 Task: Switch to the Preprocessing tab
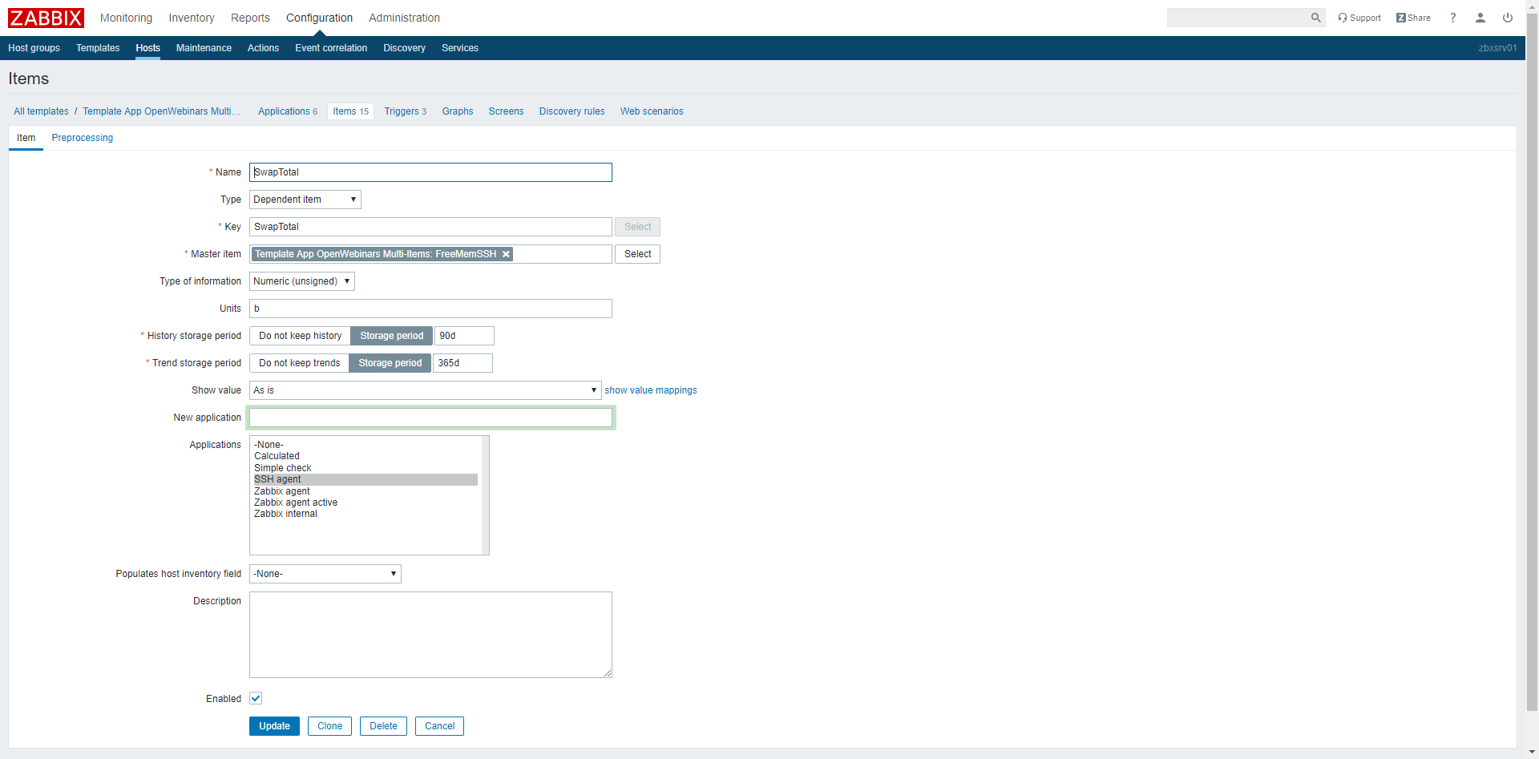(82, 138)
